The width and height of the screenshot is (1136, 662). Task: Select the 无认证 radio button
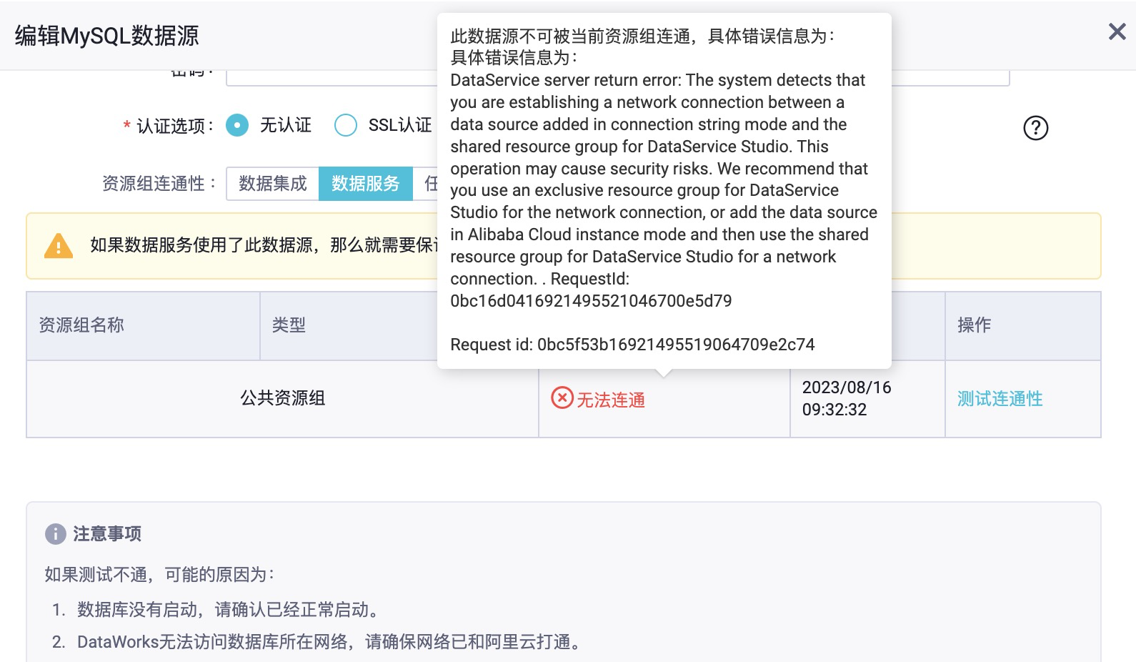(237, 125)
